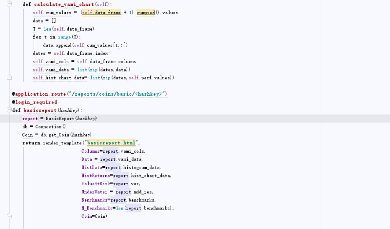Click the ValueAtRisk keyword argument

click(x=96, y=184)
